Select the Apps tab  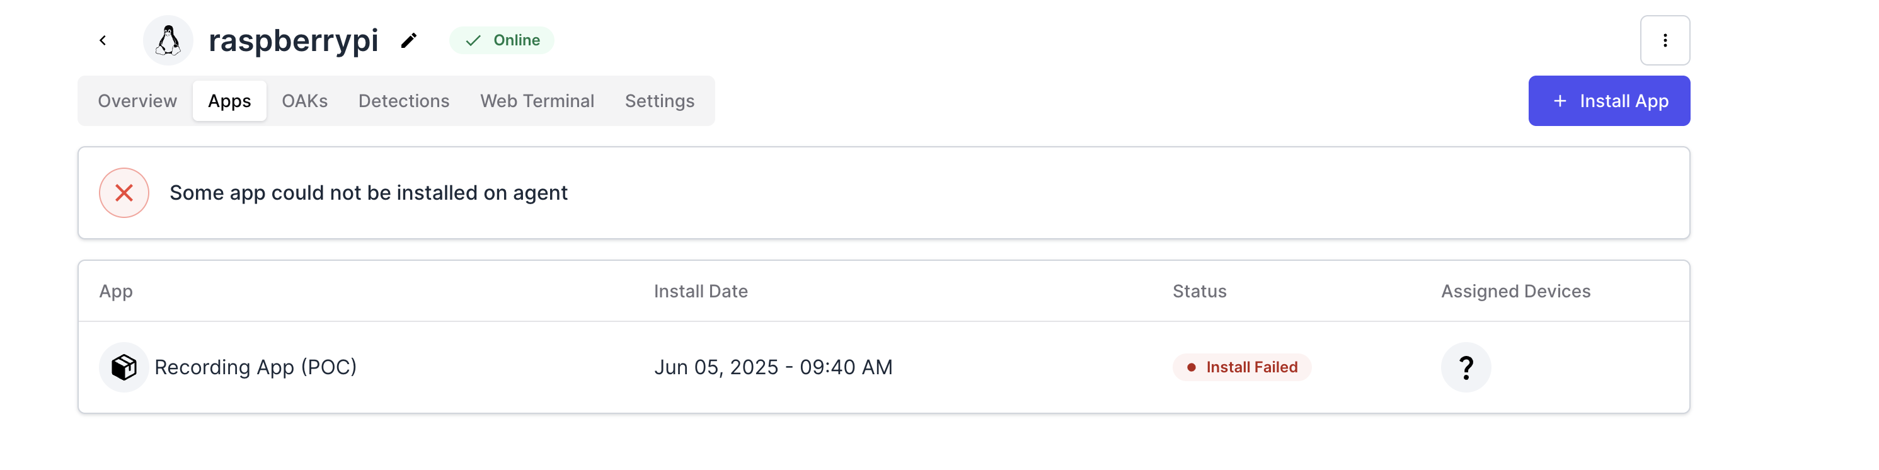coord(229,101)
